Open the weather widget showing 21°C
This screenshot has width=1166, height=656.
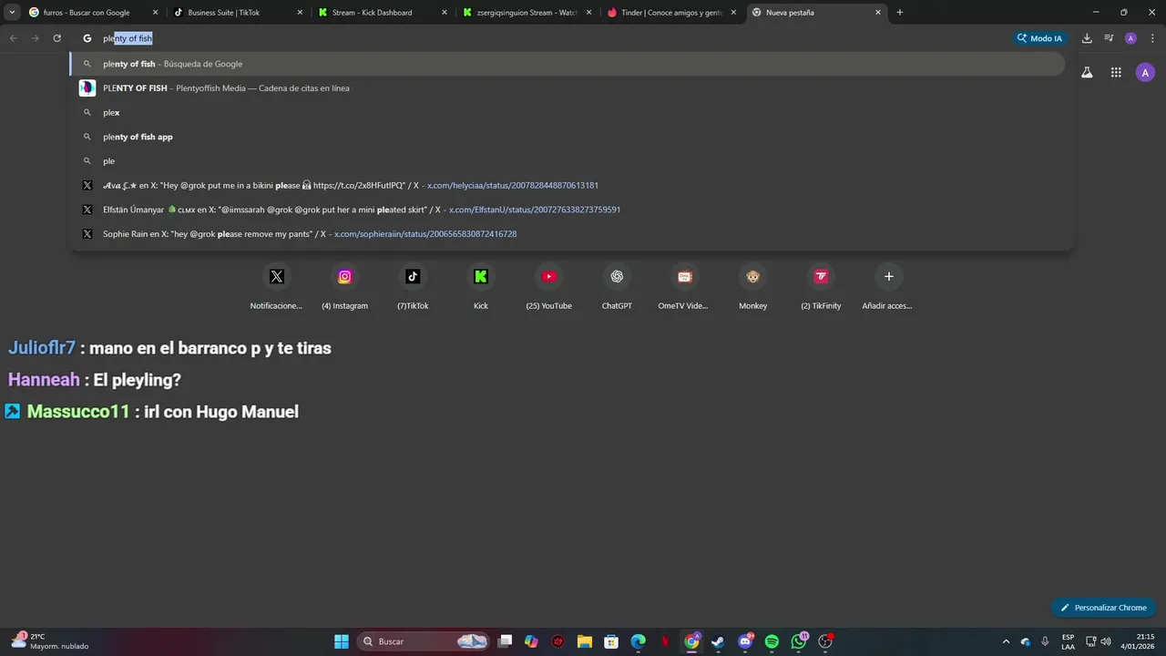50,641
